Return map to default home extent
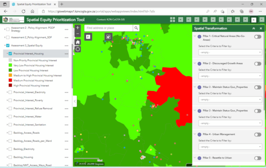Image resolution: width=266 pixels, height=168 pixels. tap(78, 42)
